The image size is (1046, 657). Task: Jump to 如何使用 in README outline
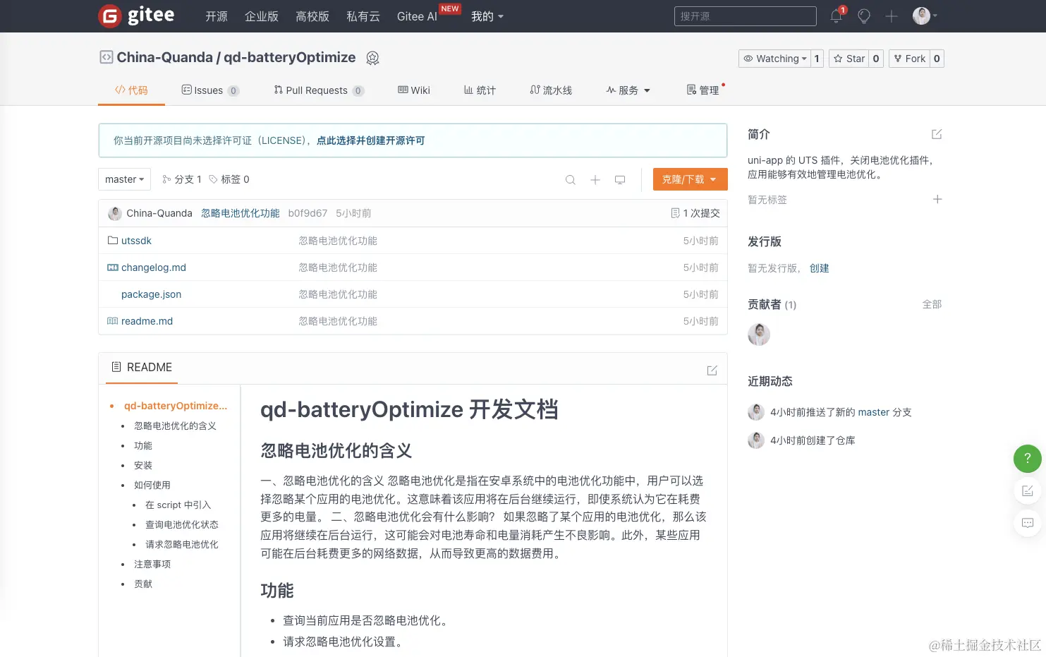coord(152,486)
